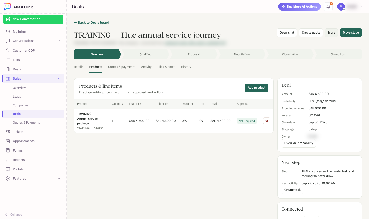The width and height of the screenshot is (369, 219).
Task: Click the Customer CDP people icon
Action: [x=8, y=51]
